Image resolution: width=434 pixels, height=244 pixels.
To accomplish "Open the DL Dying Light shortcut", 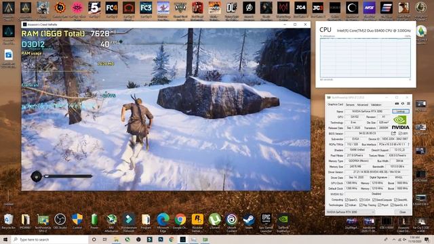I will (x=232, y=8).
